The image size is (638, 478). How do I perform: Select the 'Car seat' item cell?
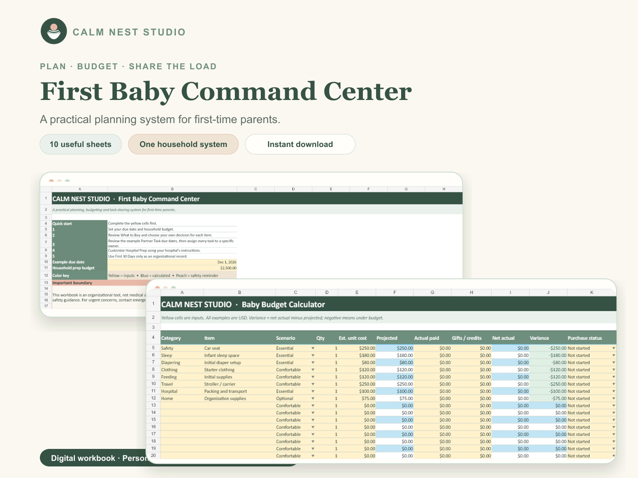pos(239,348)
